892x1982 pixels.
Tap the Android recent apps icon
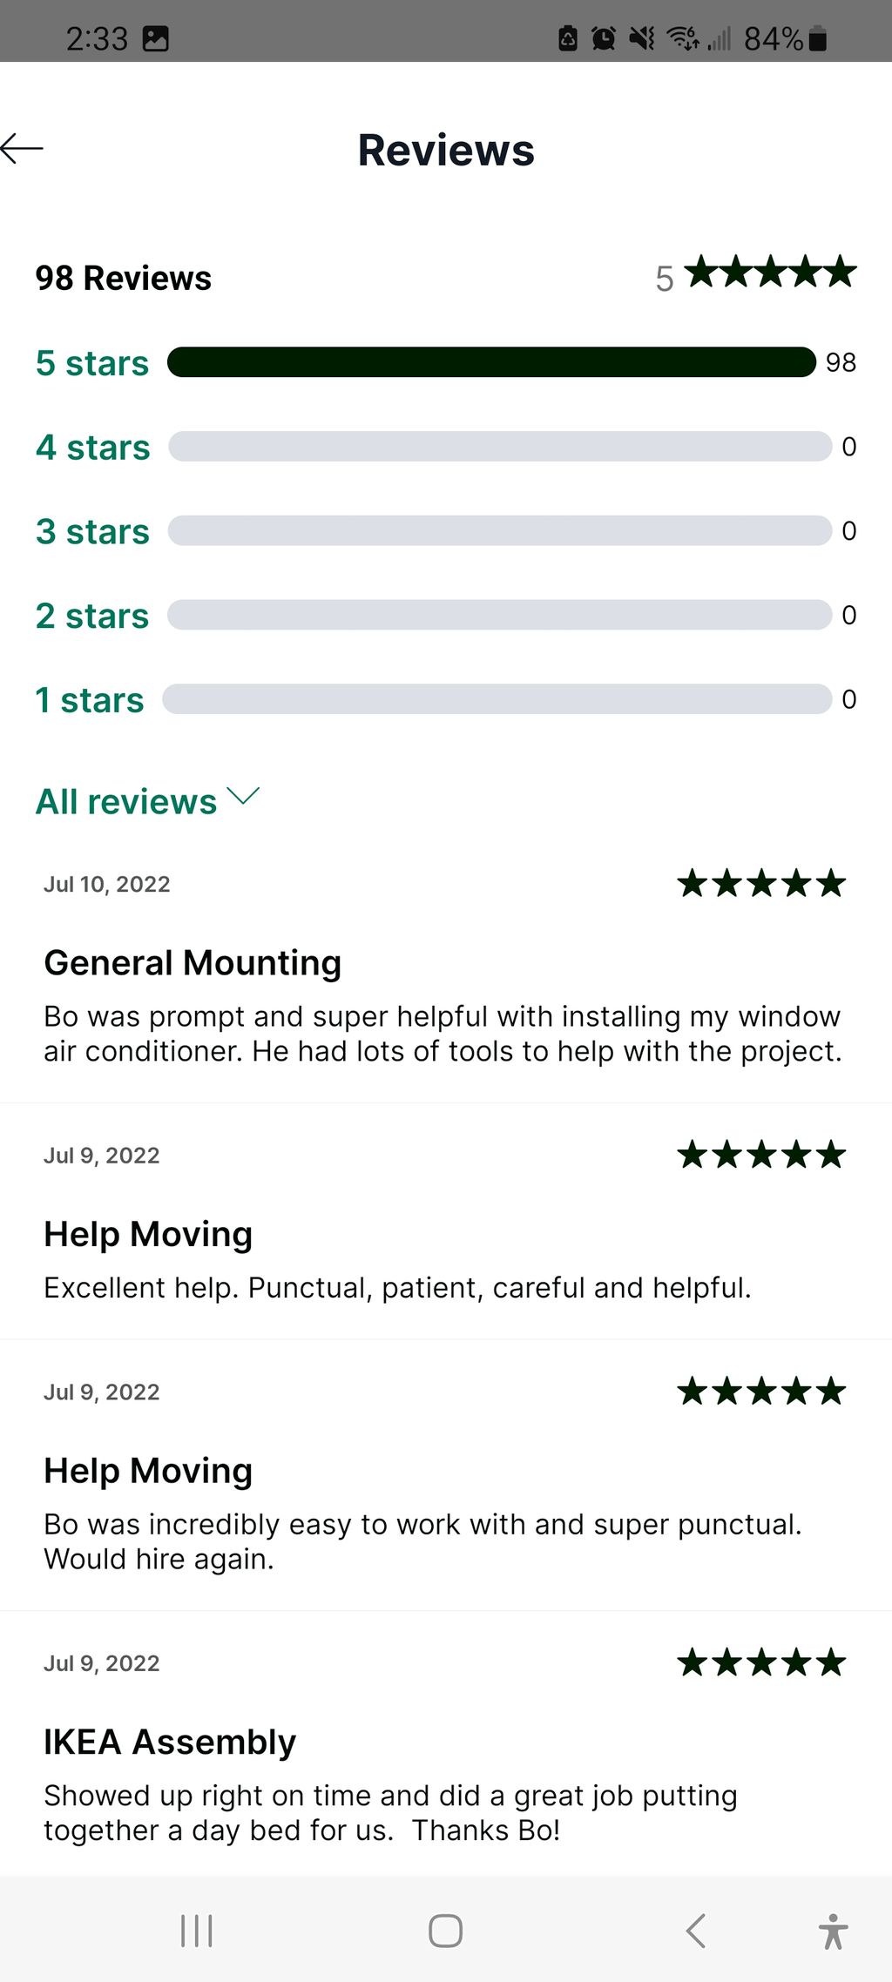[196, 1930]
